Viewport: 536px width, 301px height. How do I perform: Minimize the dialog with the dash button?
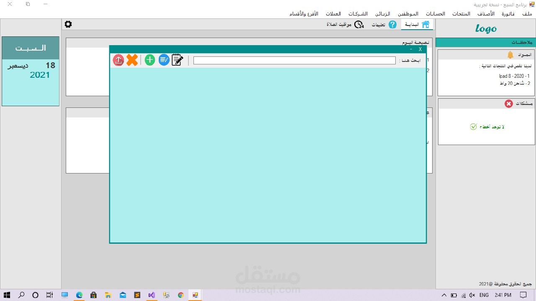point(411,49)
